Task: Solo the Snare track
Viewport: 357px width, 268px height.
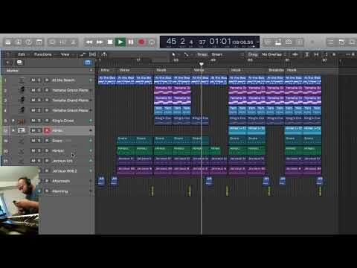Action: pos(39,141)
